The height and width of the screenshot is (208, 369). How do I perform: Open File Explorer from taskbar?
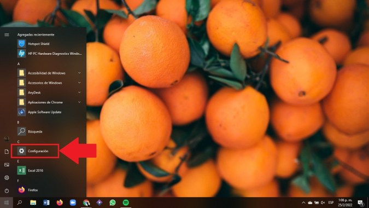33,203
